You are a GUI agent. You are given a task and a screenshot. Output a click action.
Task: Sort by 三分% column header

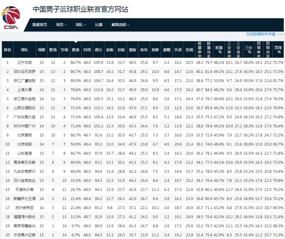[249, 50]
